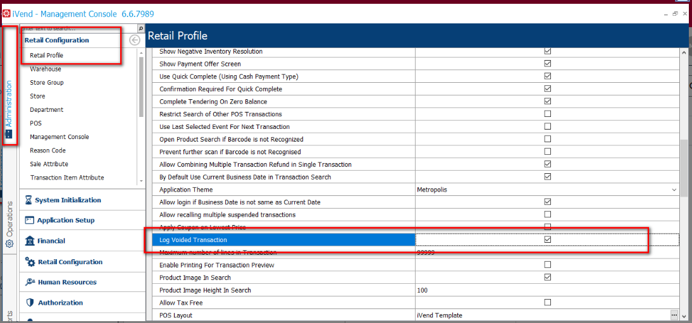
Task: Click the search magnifier icon in sidebar
Action: coord(141,28)
